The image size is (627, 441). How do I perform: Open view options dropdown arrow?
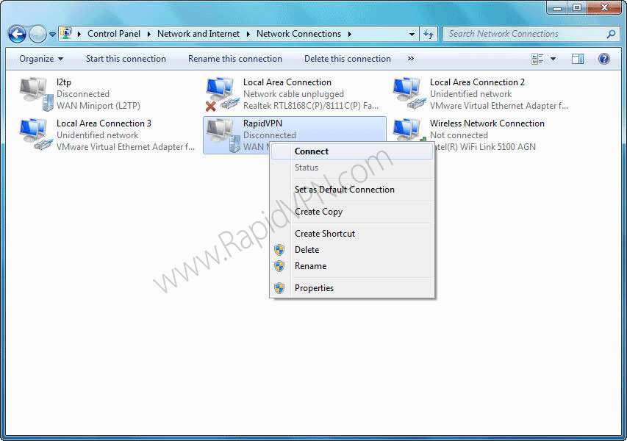pos(553,59)
